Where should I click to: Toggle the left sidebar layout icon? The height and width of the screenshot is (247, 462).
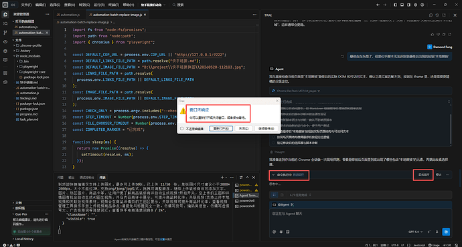[x=396, y=5]
